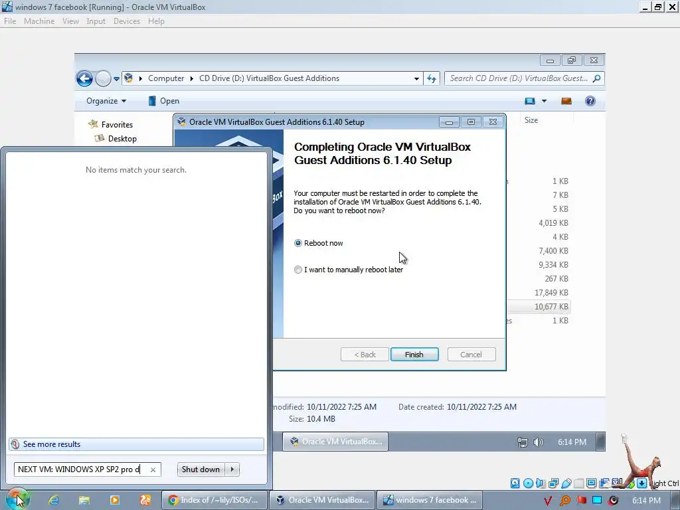
Task: Expand breadcrumb arrow after Computer
Action: 192,78
